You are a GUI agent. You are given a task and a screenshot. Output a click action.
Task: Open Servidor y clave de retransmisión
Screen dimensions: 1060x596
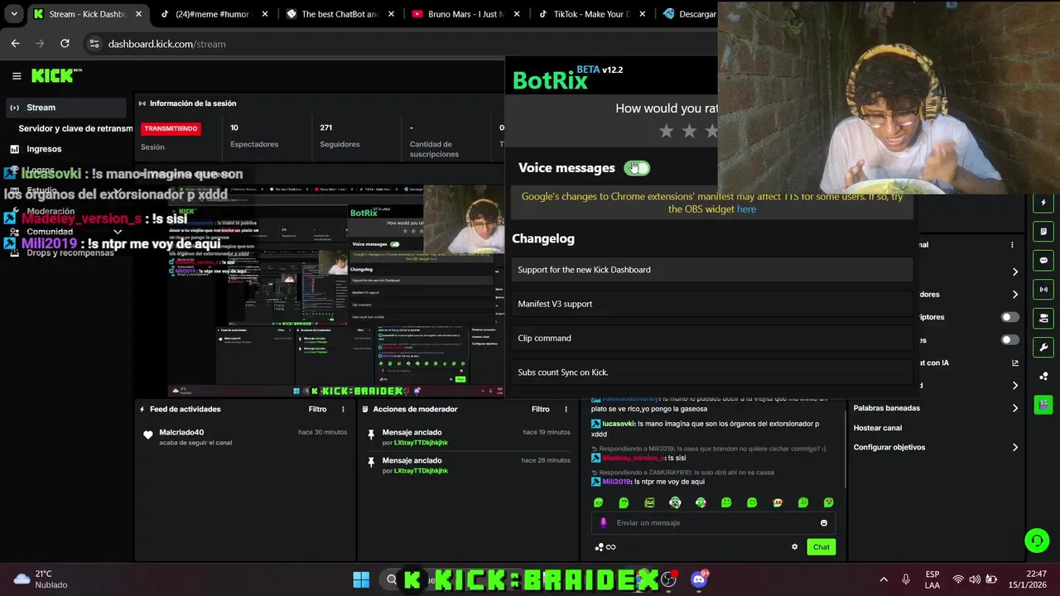coord(75,128)
